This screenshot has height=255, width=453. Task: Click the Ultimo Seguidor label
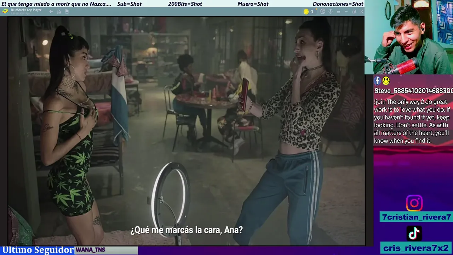38,250
